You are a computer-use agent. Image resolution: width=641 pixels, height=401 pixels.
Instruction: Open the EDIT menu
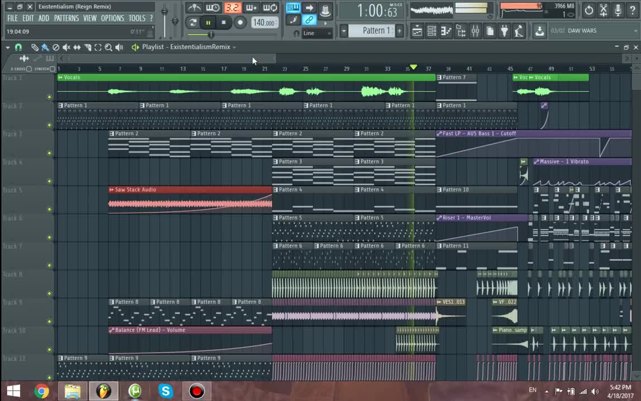28,18
